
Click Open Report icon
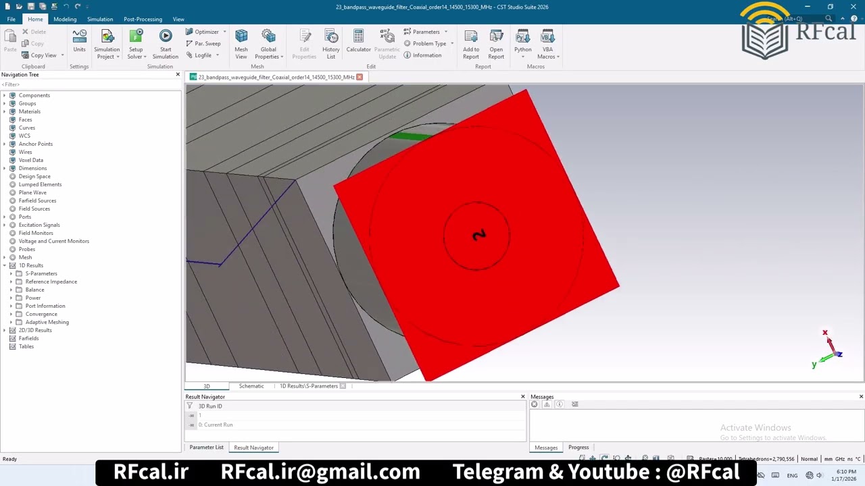click(x=496, y=45)
